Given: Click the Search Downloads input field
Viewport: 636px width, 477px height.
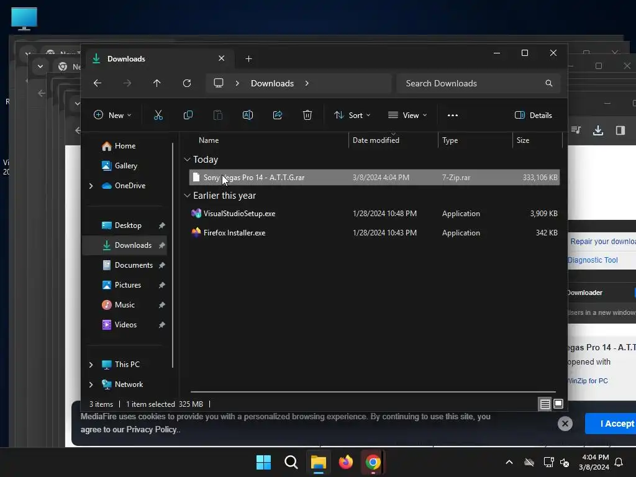Looking at the screenshot, I should tap(479, 83).
